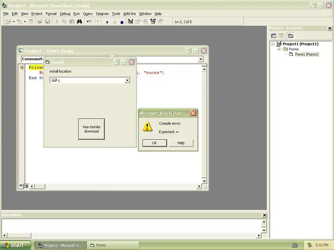Close the Project Explorer panel
Viewport: 334px width, 250px height.
click(329, 28)
